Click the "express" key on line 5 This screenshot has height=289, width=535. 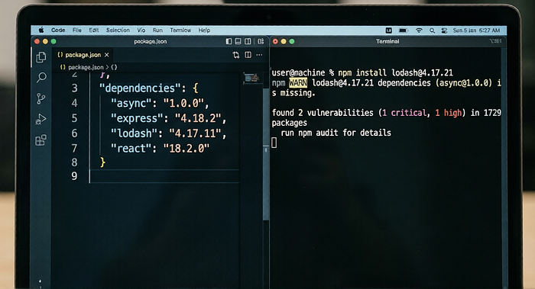click(x=137, y=118)
